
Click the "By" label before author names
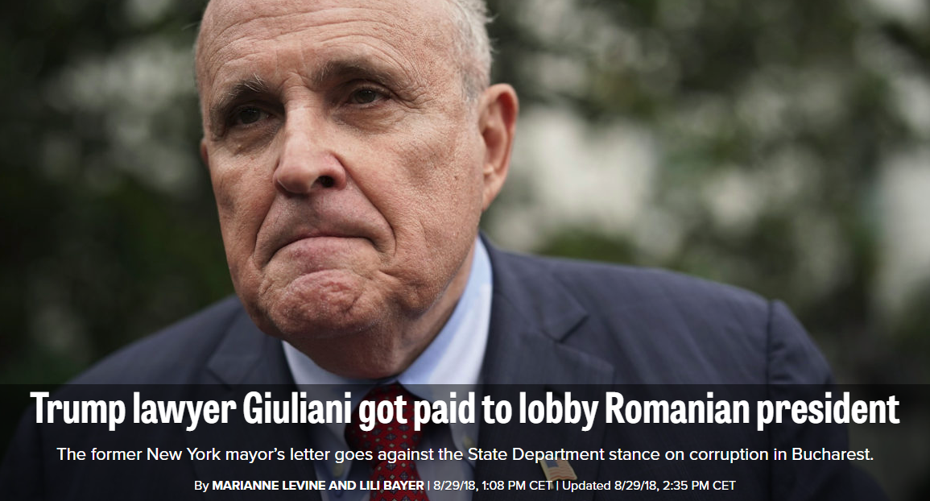(201, 486)
